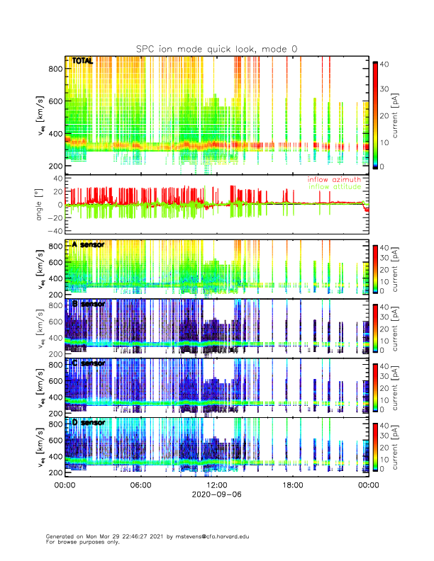Click the A sensor current colorbar

tap(374, 267)
